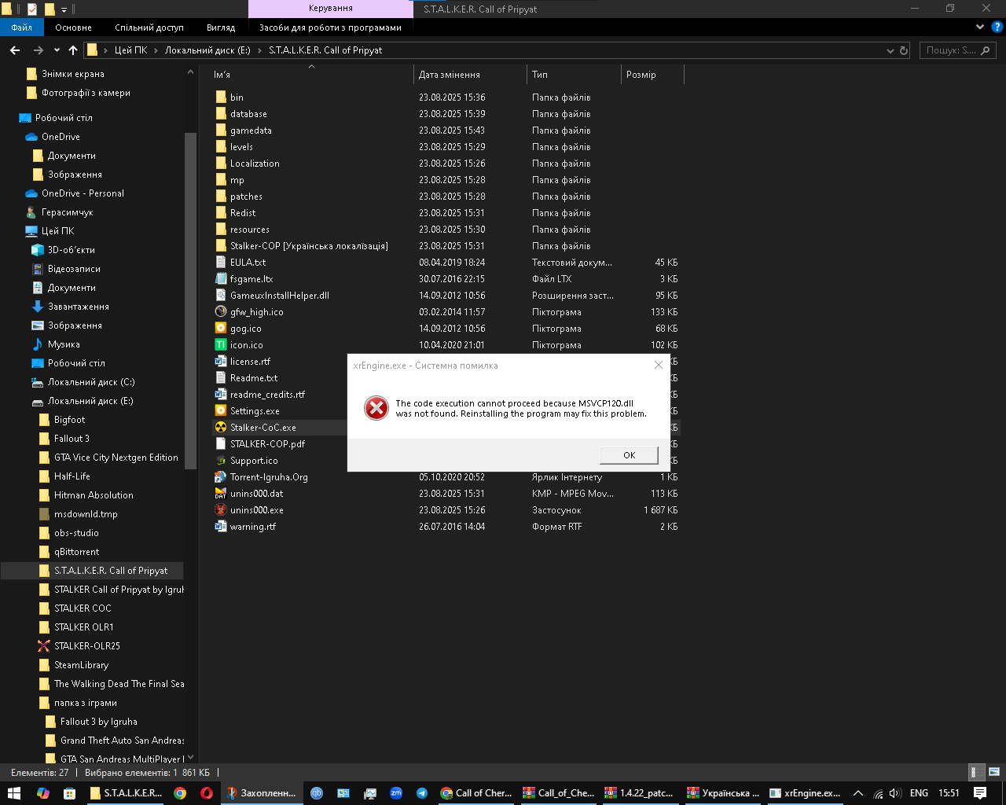Click Цей ПК in the address breadcrumb
This screenshot has width=1006, height=805.
[130, 50]
